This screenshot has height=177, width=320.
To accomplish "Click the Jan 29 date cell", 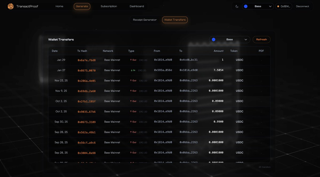I will [x=61, y=60].
